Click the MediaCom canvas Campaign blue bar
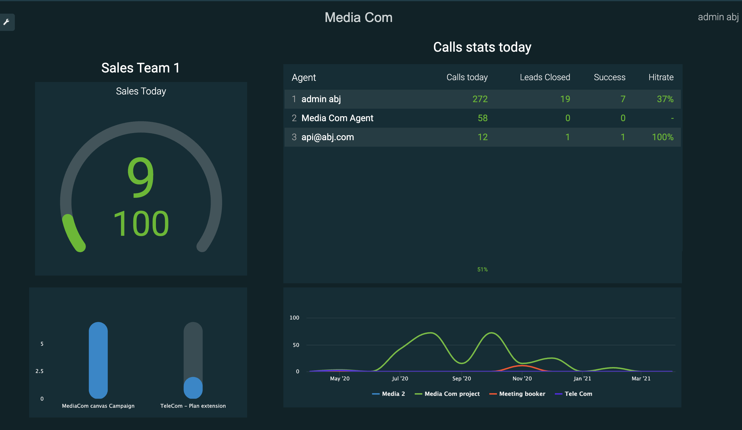Viewport: 742px width, 430px height. click(98, 360)
